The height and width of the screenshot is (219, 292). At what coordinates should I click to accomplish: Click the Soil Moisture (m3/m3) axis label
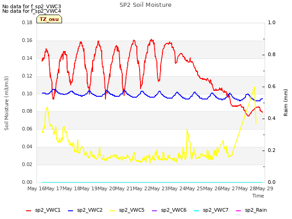point(6,103)
